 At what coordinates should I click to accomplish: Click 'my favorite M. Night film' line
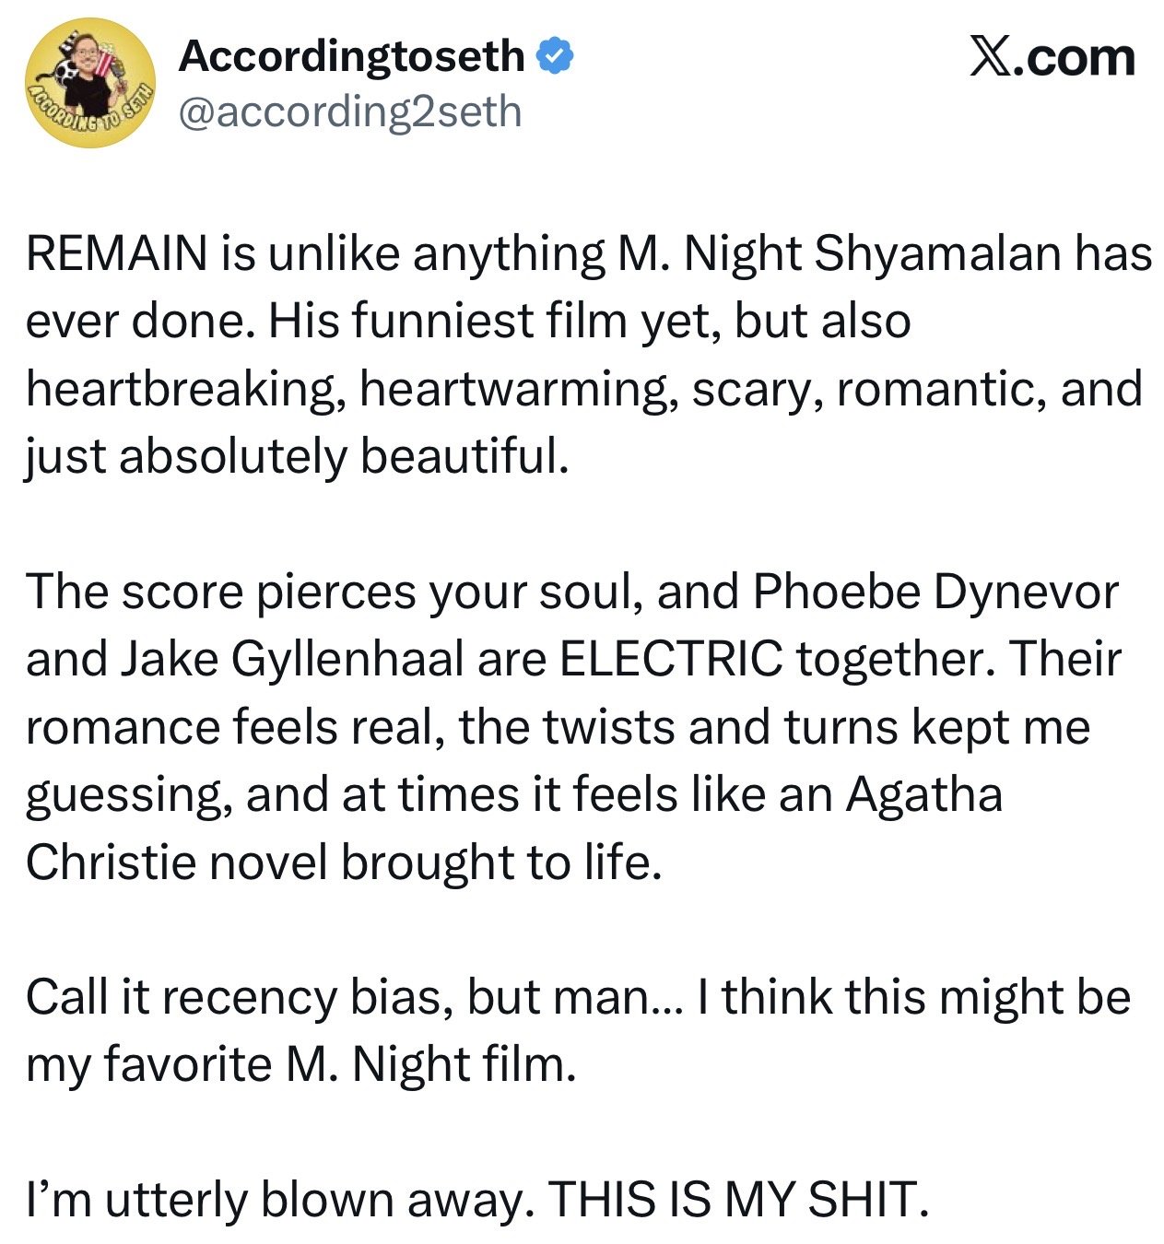point(300,1065)
